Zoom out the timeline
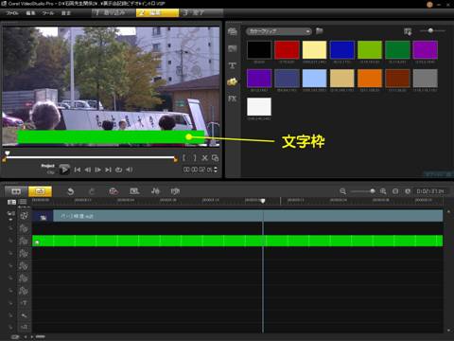The width and height of the screenshot is (454, 341). (x=343, y=191)
